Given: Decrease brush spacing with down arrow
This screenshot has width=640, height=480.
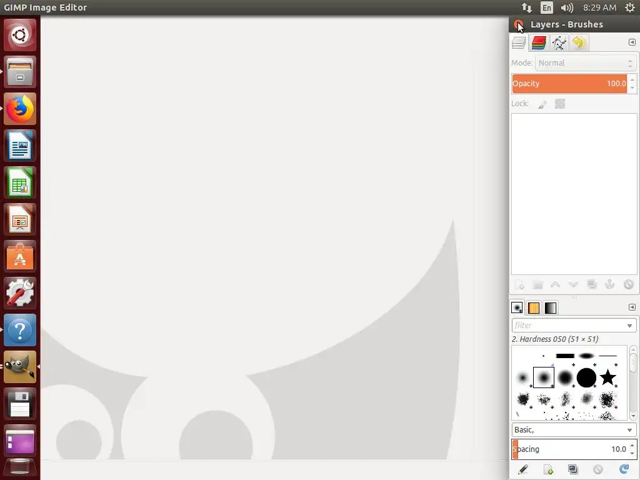Looking at the screenshot, I should point(632,454).
